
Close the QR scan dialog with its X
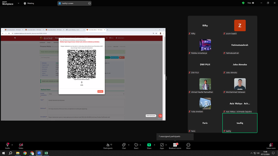pos(103,40)
